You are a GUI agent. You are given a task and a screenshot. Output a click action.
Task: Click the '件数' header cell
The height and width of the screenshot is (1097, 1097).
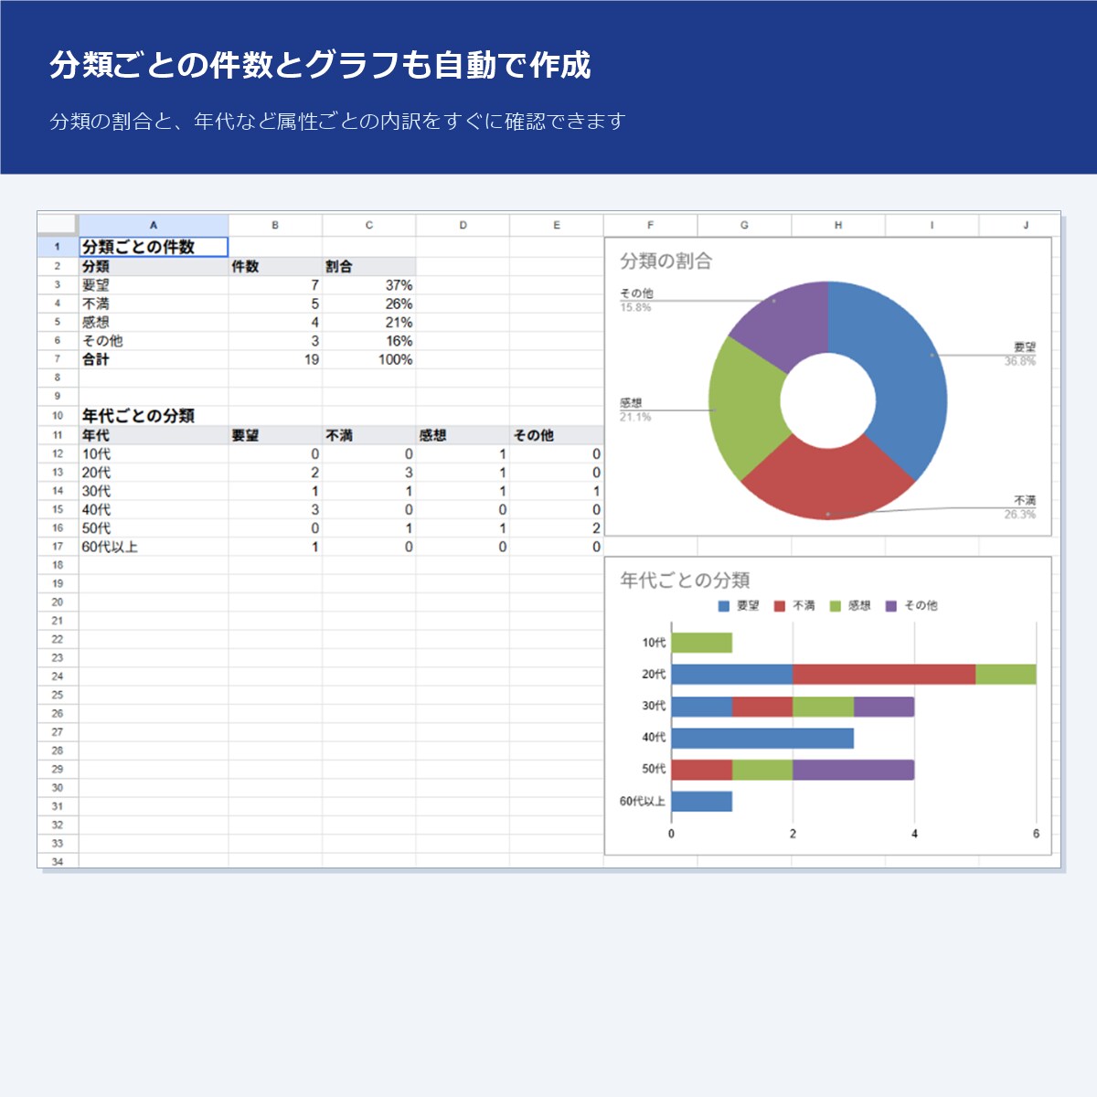point(275,267)
